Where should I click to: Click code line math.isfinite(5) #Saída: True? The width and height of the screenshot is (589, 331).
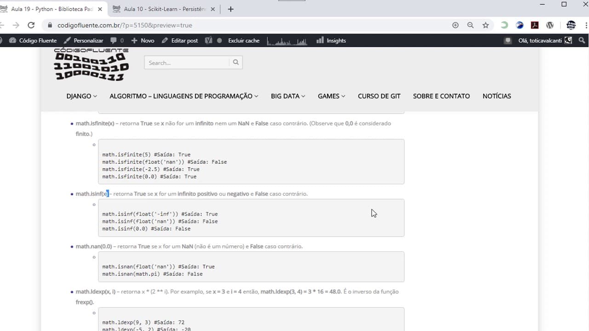[146, 154]
